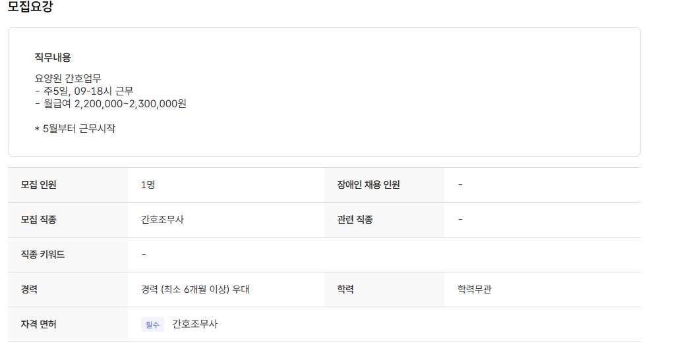Screen dimensions: 677x356
Task: Click the 경력 row label
Action: 30,290
